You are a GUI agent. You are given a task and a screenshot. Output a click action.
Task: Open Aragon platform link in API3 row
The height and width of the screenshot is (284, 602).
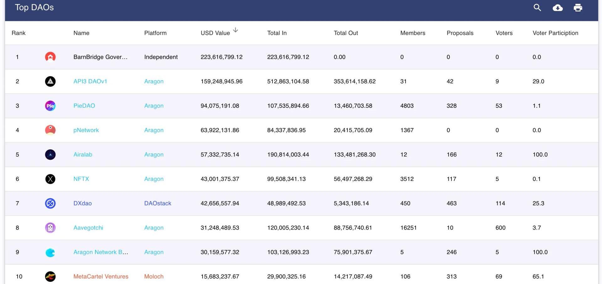click(154, 81)
